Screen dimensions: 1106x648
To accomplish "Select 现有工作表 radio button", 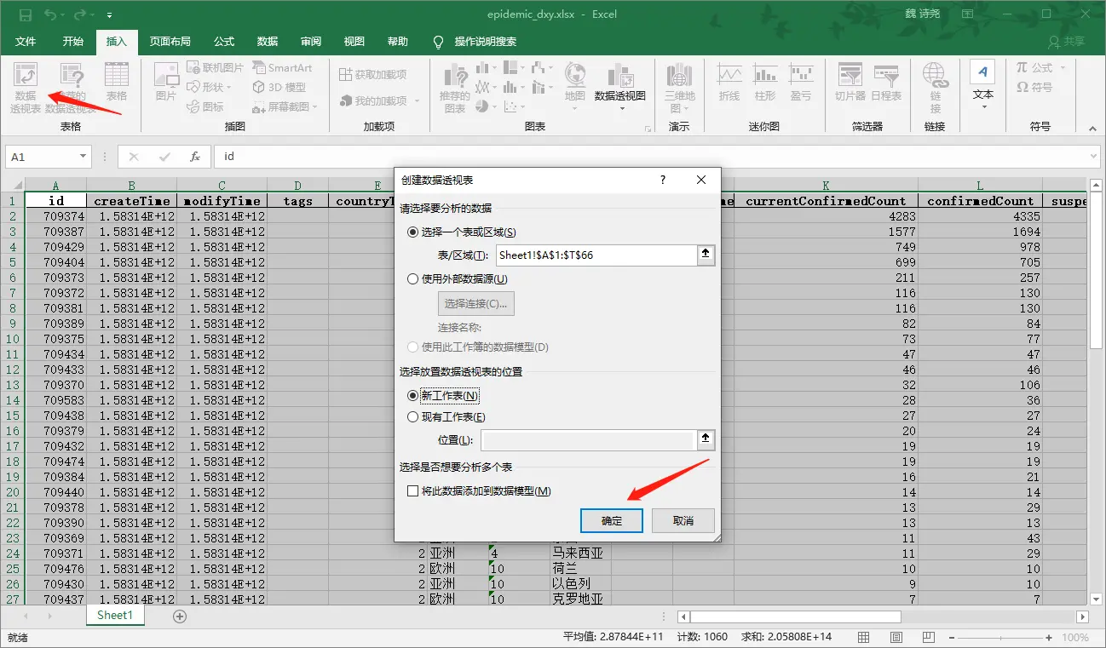I will tap(413, 417).
